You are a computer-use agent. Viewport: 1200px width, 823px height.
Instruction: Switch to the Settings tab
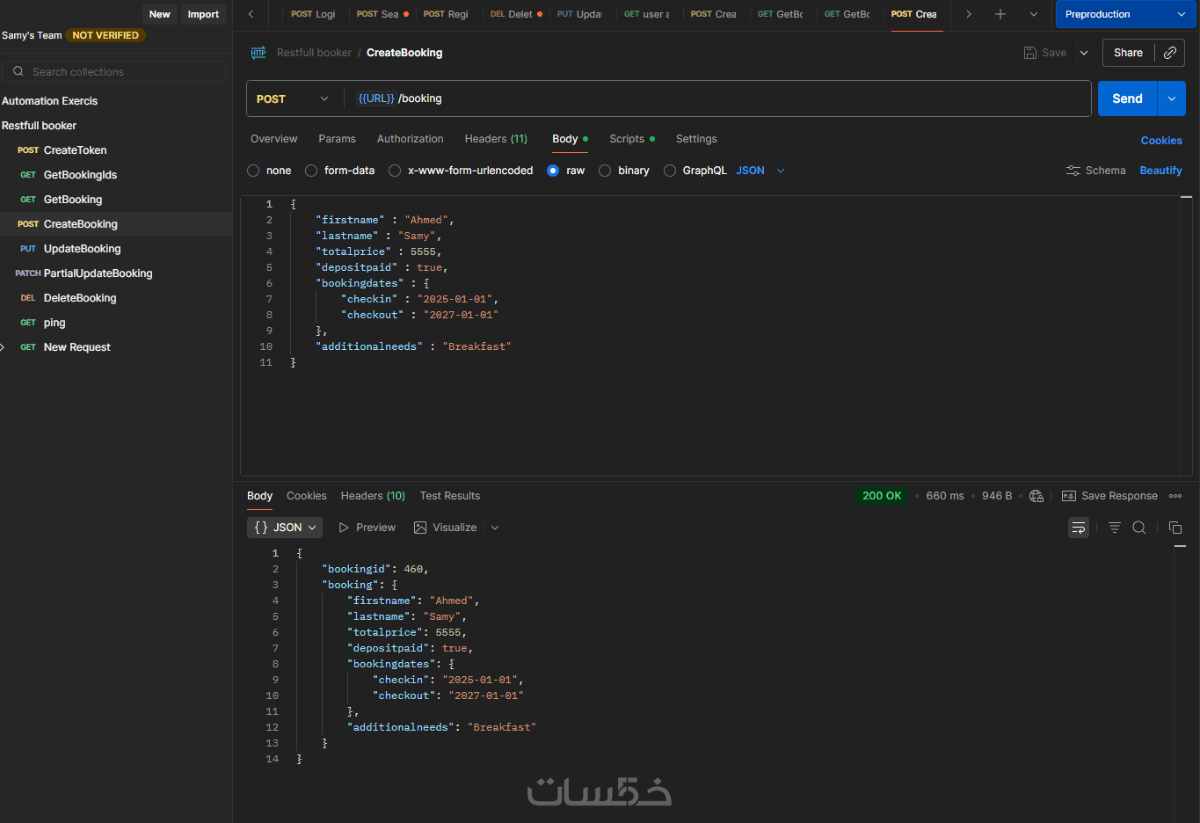coord(696,139)
